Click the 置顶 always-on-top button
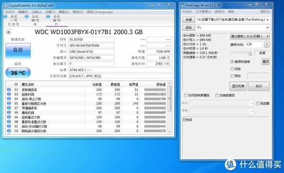 pos(266,62)
